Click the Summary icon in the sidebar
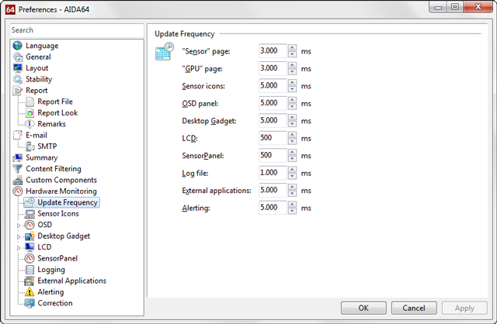This screenshot has height=324, width=497. (18, 157)
